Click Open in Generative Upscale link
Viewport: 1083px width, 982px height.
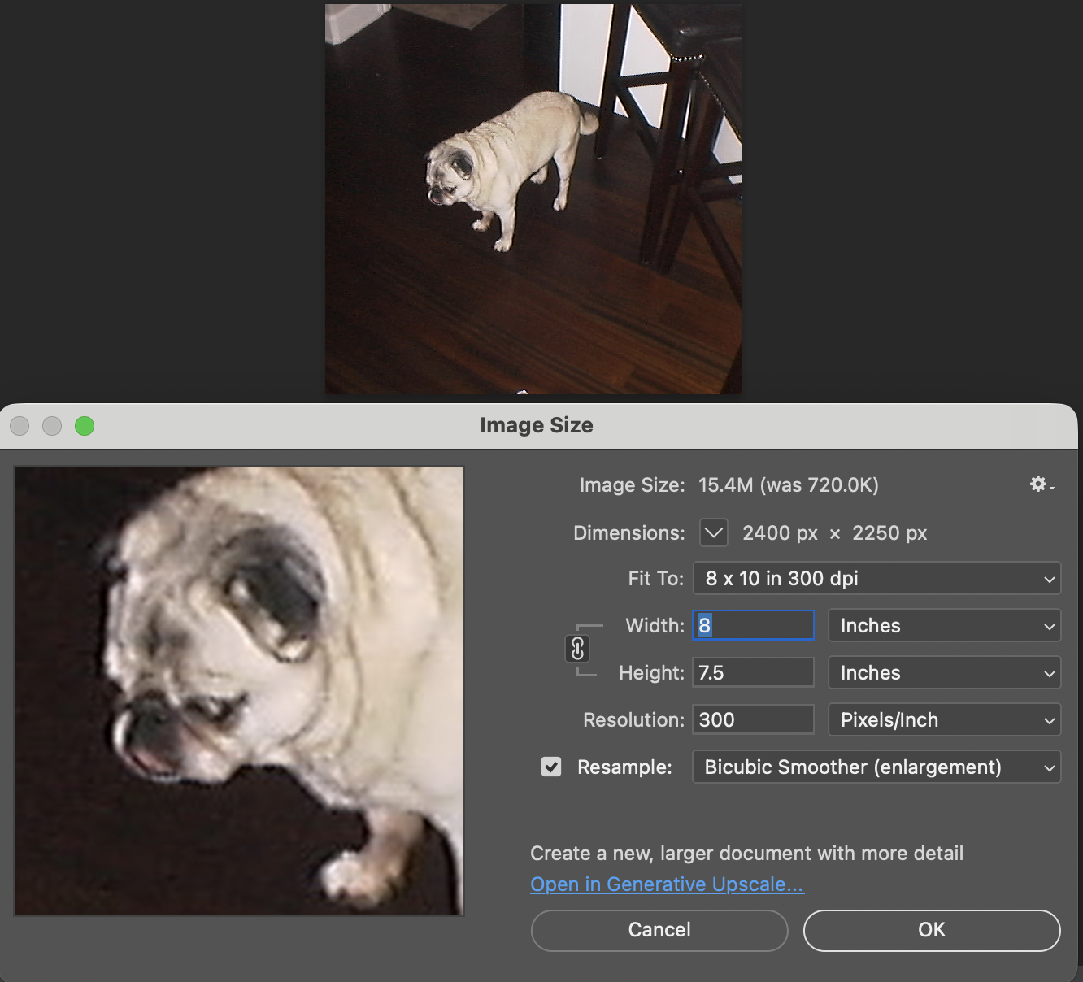667,884
